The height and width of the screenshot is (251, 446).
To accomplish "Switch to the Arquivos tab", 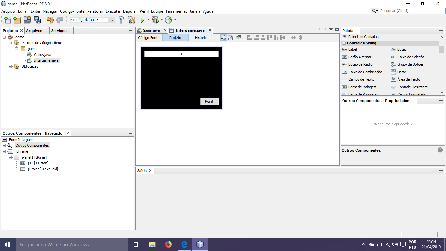I will 34,31.
